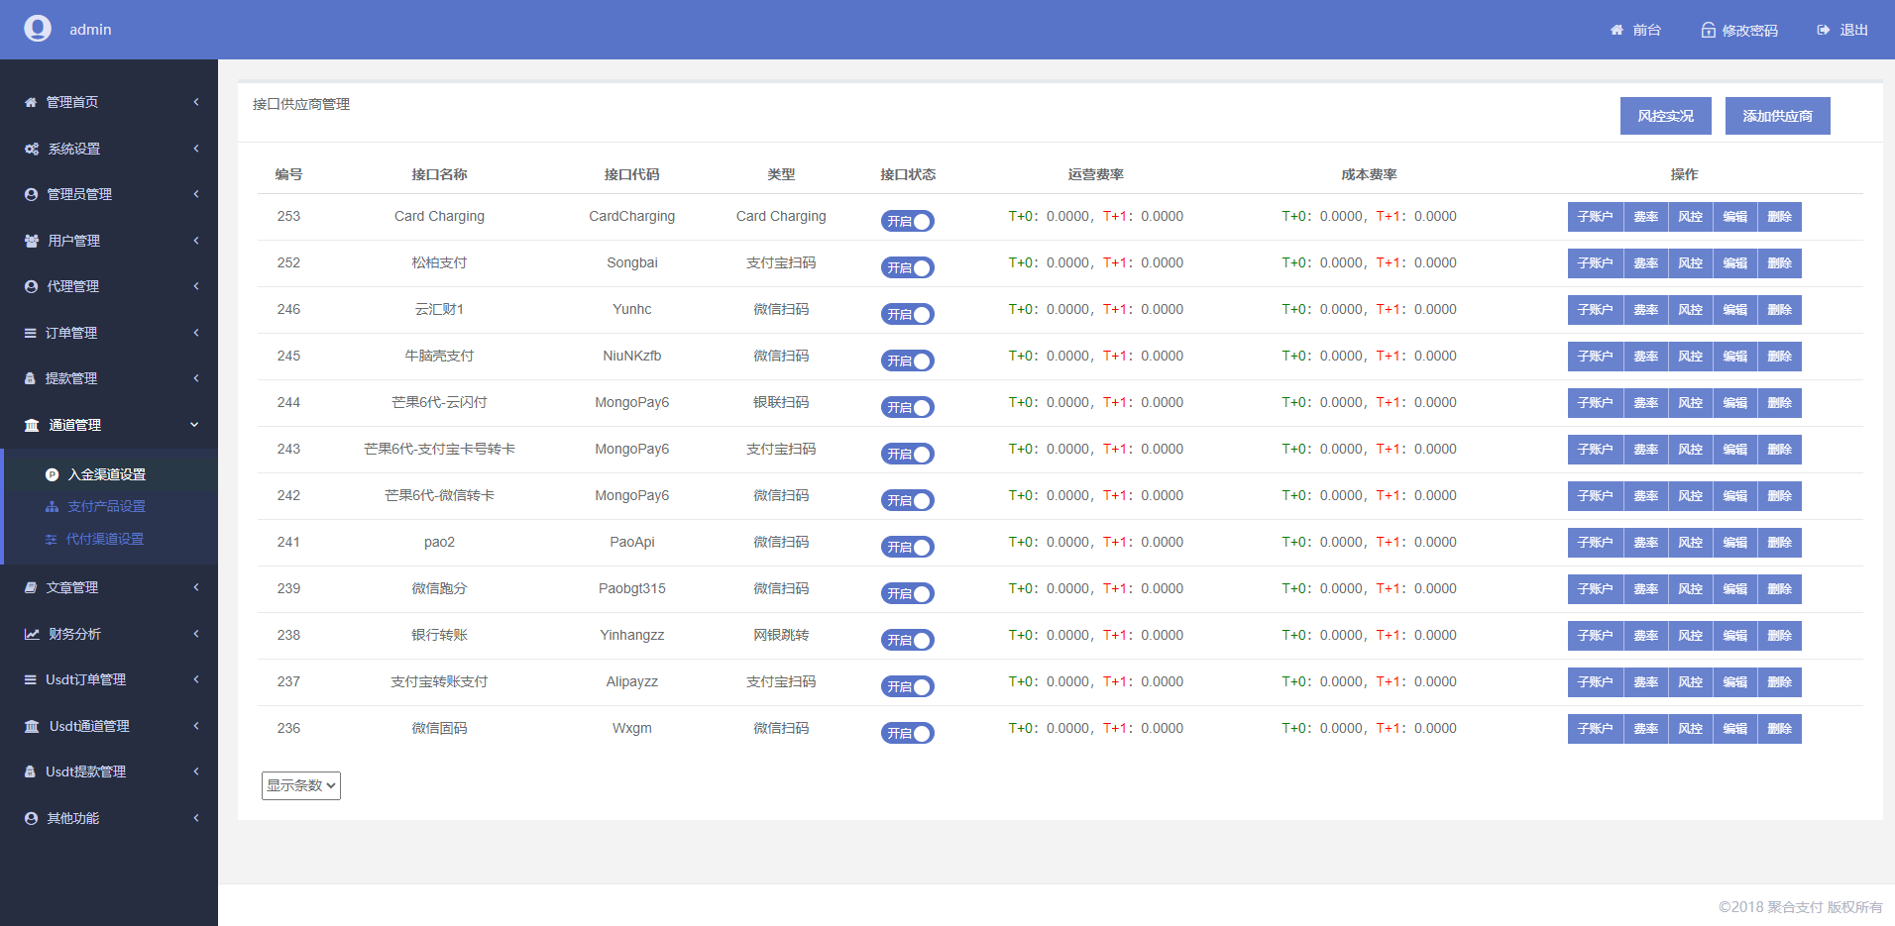Image resolution: width=1895 pixels, height=926 pixels.
Task: Click the user icon next to 其他功能
Action: coord(31,818)
